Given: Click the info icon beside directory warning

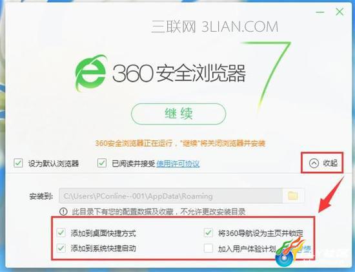Looking at the screenshot, I should tap(63, 212).
